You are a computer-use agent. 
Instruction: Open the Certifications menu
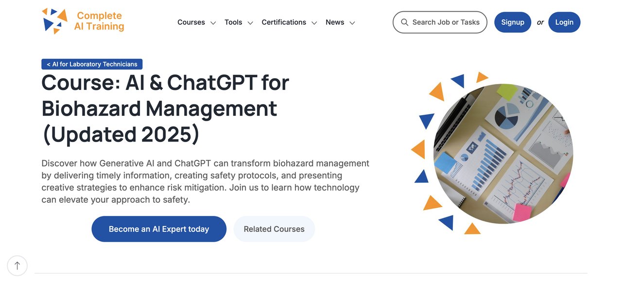click(x=284, y=22)
